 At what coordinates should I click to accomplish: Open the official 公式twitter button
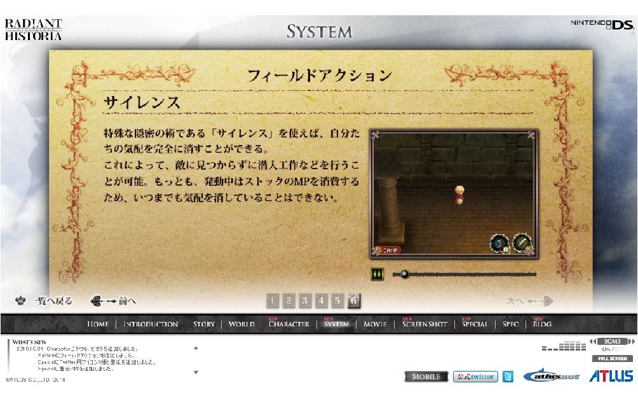pyautogui.click(x=476, y=377)
